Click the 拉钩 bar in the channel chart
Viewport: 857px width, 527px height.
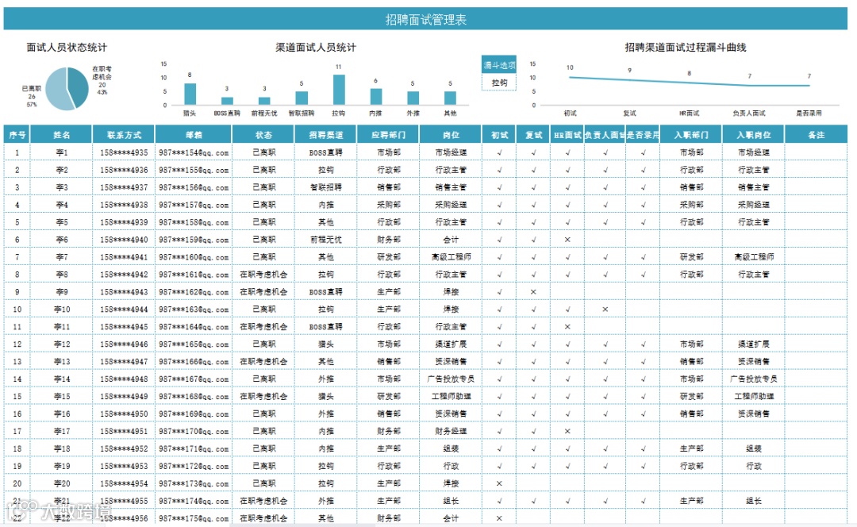[339, 90]
